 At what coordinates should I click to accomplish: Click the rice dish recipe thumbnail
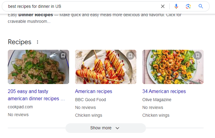pyautogui.click(x=38, y=67)
